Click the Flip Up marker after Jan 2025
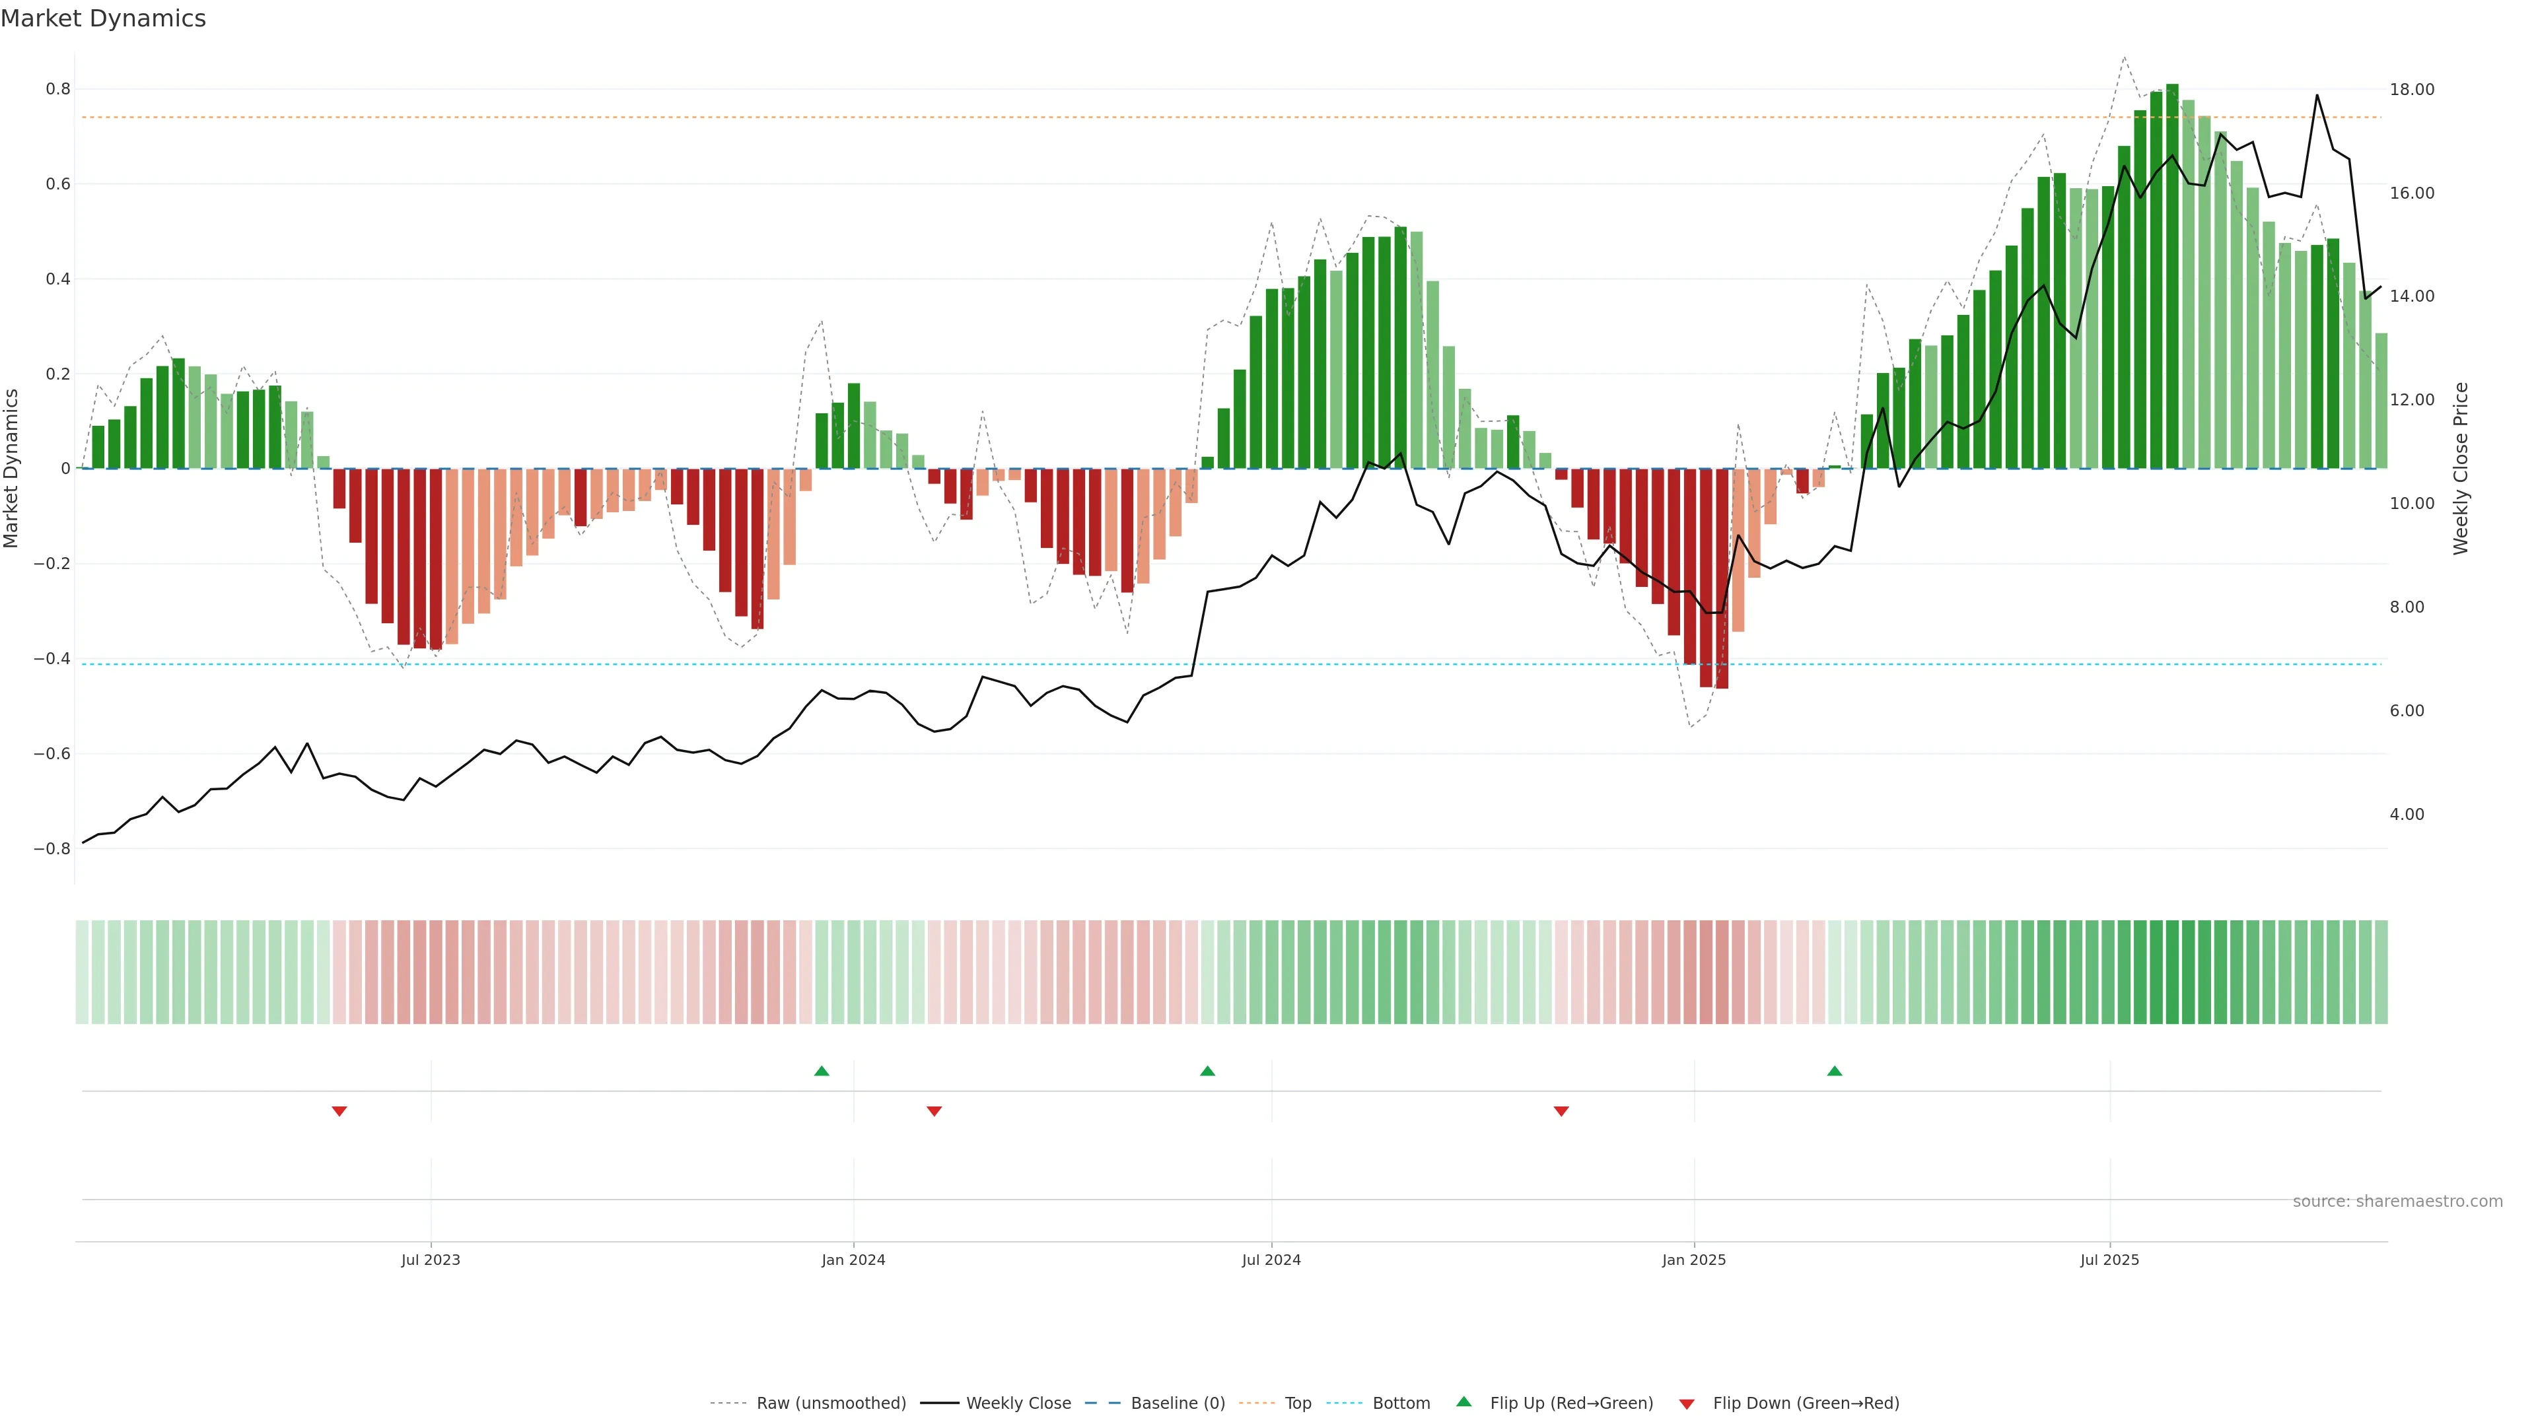Viewport: 2536px width, 1426px height. 1834,1071
